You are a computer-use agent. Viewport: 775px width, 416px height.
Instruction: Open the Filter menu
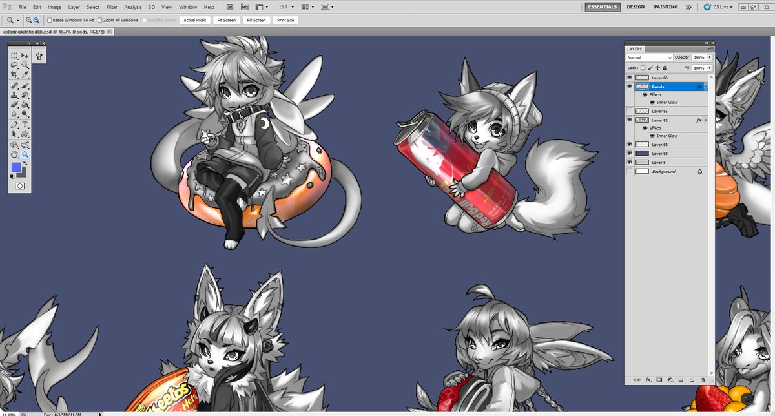click(112, 6)
